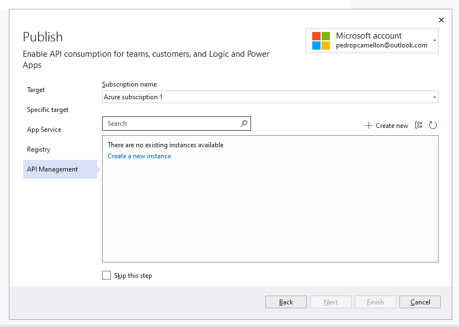This screenshot has height=327, width=459.
Task: Click the Back button
Action: coord(286,302)
